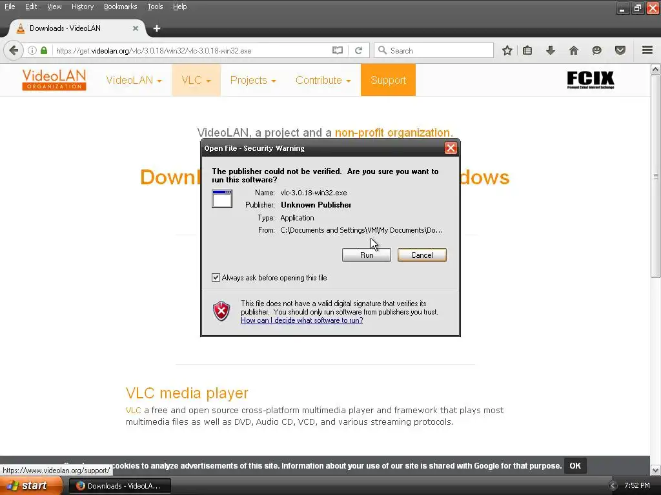Open the History menu
The height and width of the screenshot is (495, 661).
82,6
